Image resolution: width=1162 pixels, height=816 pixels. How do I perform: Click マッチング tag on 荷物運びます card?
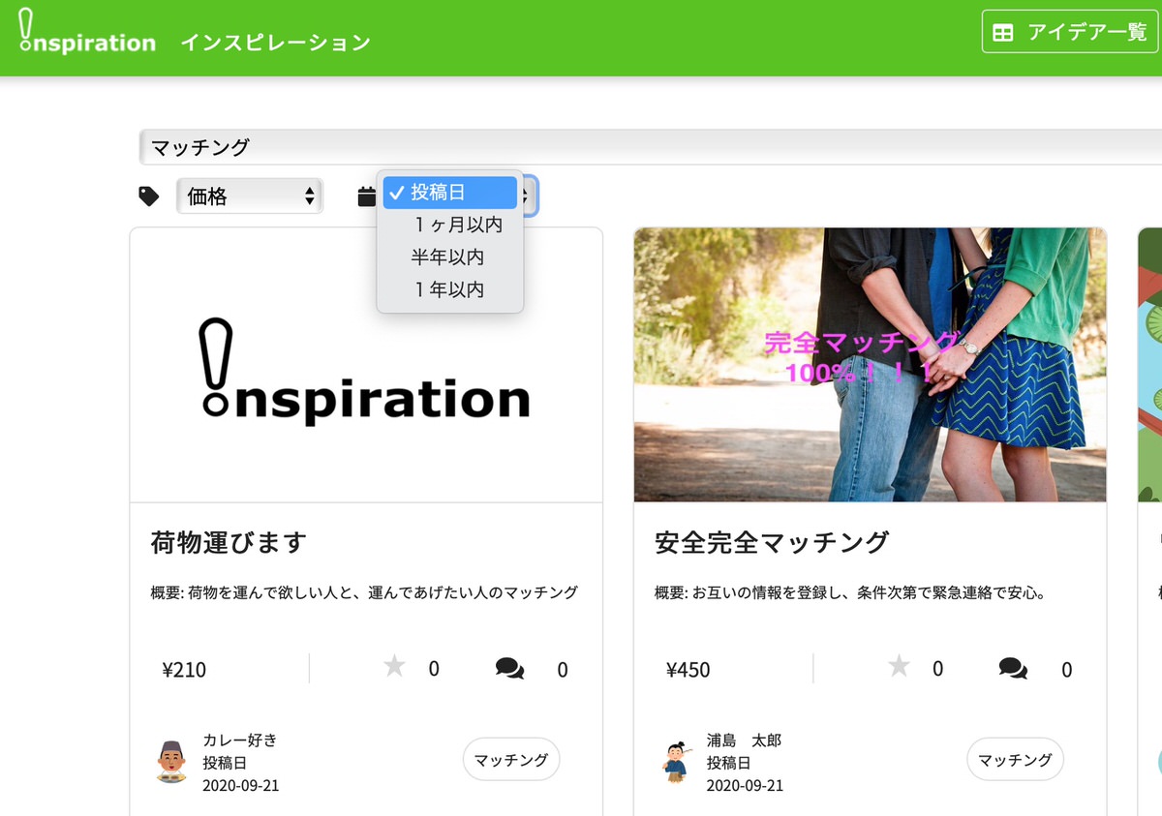511,760
